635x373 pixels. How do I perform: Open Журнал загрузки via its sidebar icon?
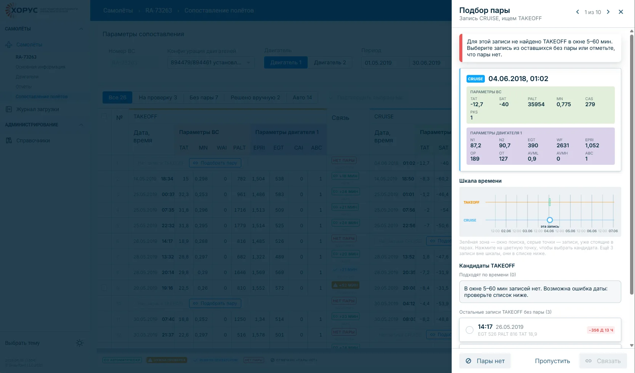coord(9,109)
